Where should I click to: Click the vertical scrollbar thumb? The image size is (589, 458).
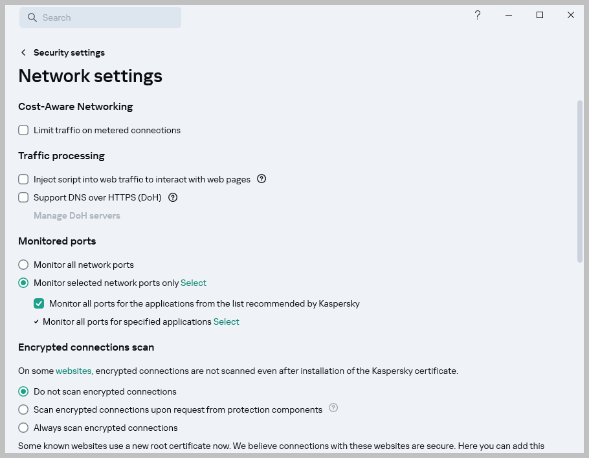pos(579,181)
